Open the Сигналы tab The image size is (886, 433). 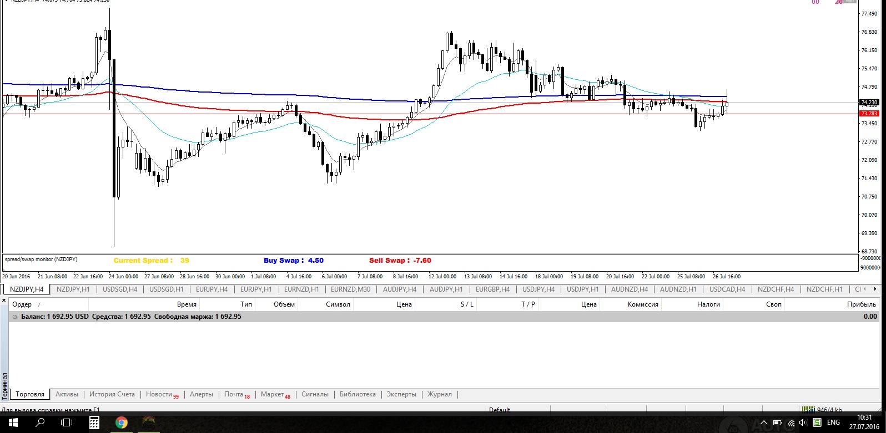[315, 394]
